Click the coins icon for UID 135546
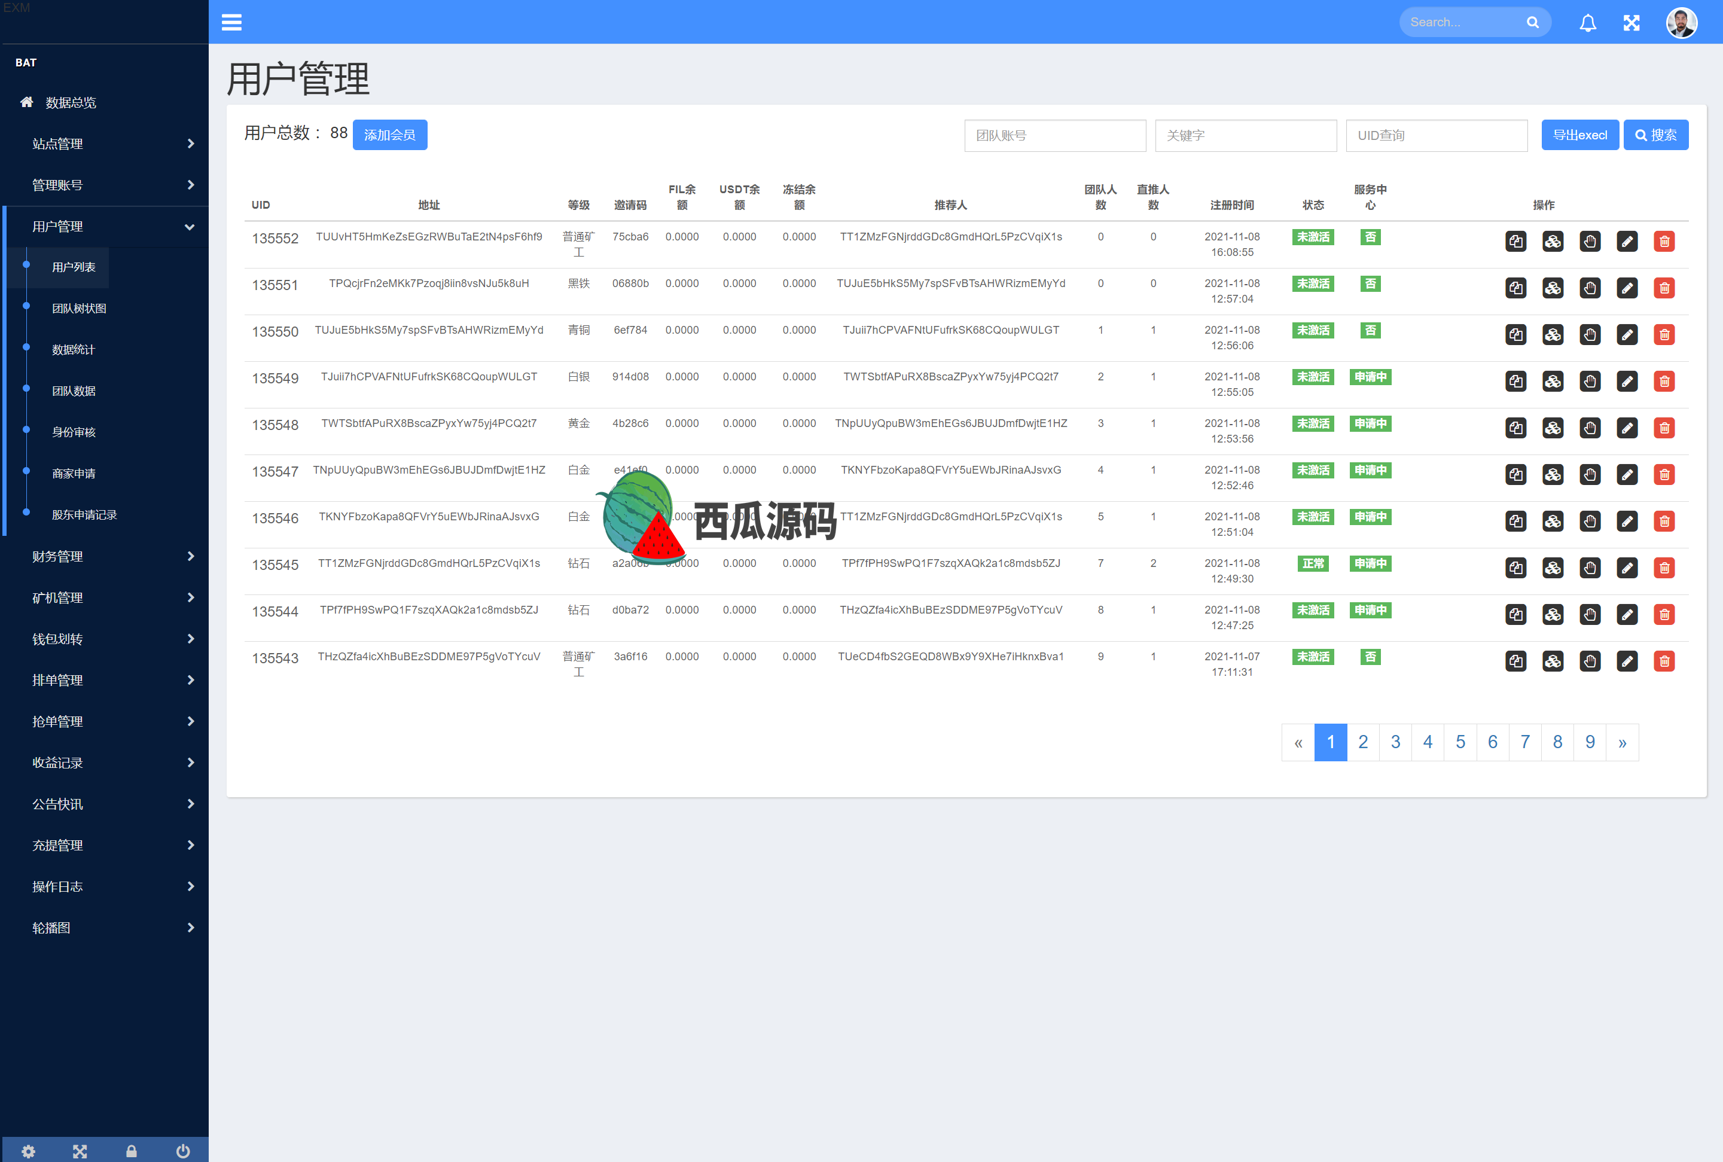Viewport: 1723px width, 1162px height. (1553, 521)
